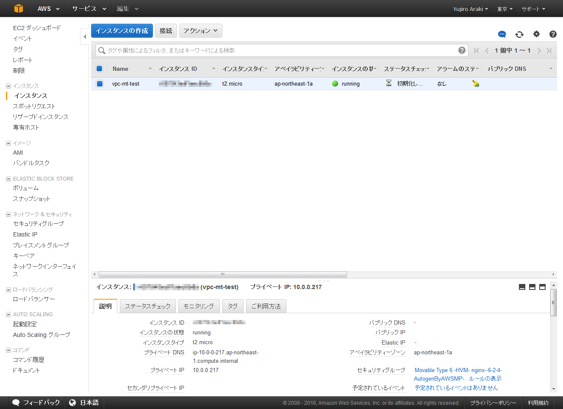The height and width of the screenshot is (409, 563).
Task: Click the インスタンスの作成 button
Action: [x=122, y=31]
